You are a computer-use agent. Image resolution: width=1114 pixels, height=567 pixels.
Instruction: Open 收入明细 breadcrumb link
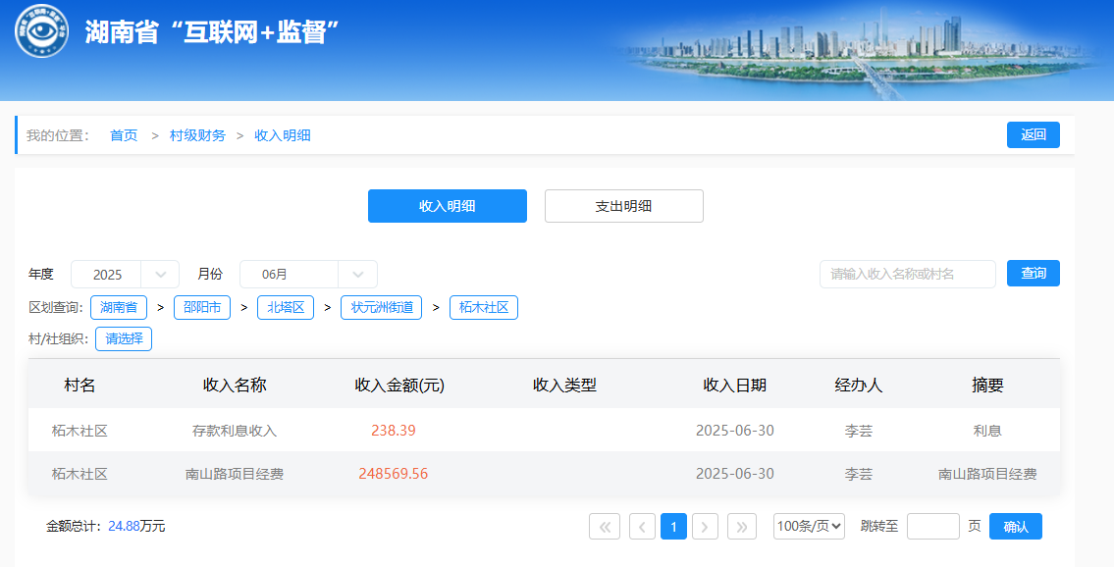(x=283, y=134)
